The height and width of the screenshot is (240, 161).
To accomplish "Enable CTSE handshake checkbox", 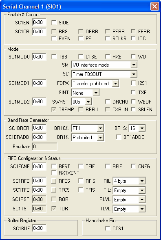I will pyautogui.click(x=81, y=56).
